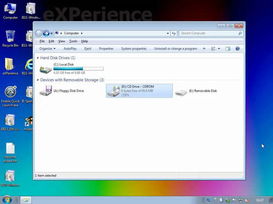273x204 pixels.
Task: Click System properties button
Action: 134,49
